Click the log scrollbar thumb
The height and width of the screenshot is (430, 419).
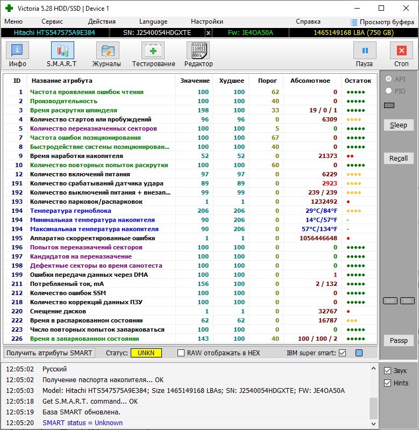[x=373, y=408]
